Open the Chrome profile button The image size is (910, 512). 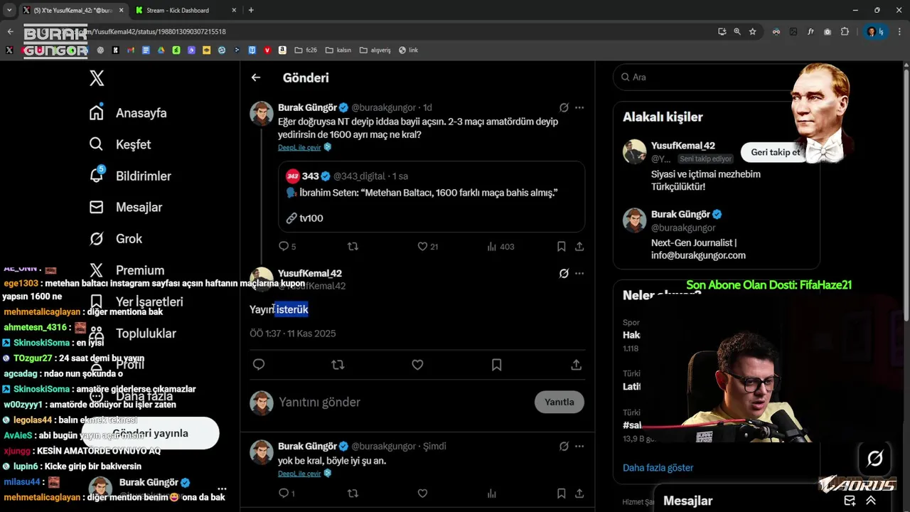pyautogui.click(x=874, y=31)
